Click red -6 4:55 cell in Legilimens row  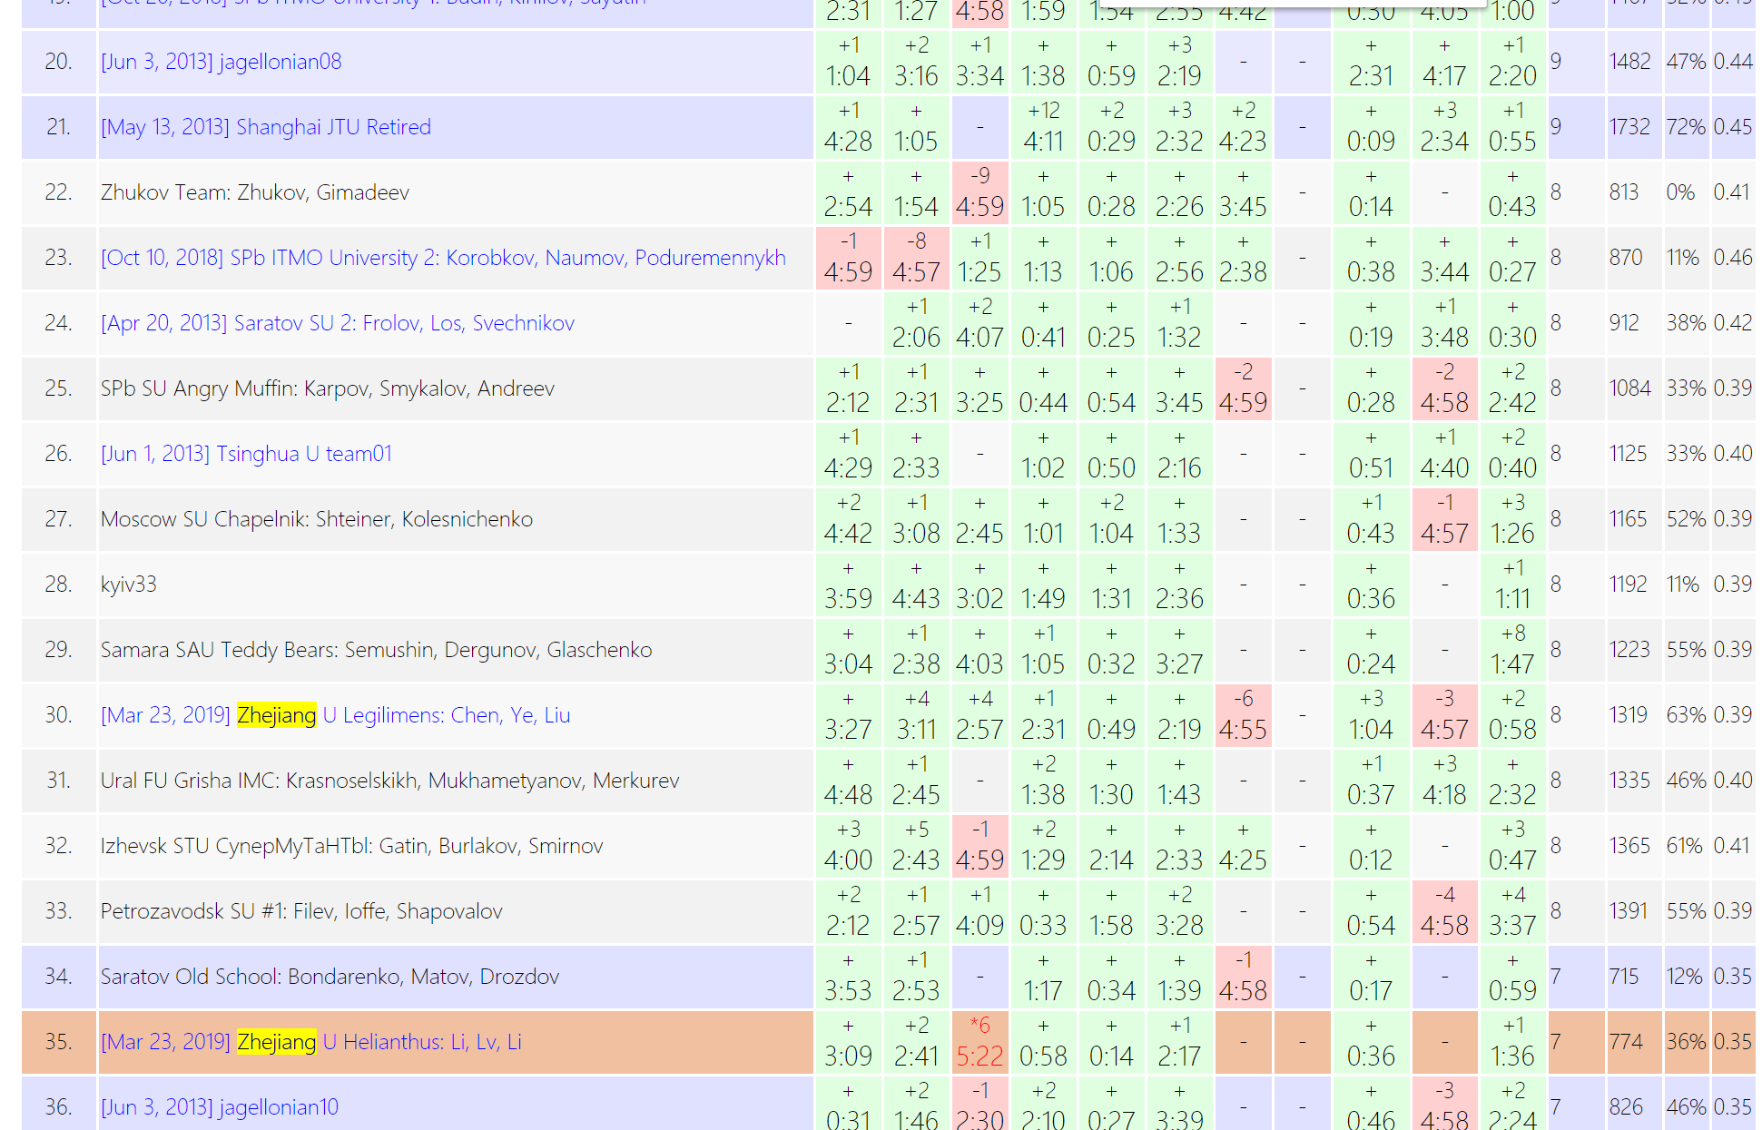click(x=1242, y=715)
